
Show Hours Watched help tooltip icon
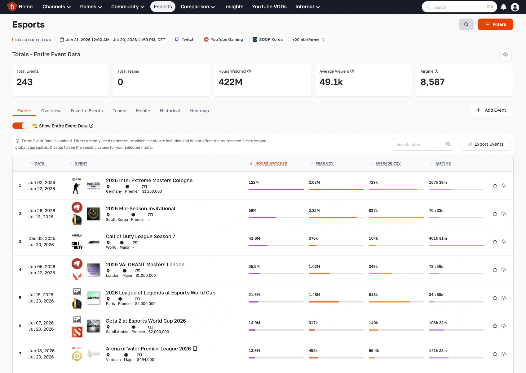pos(249,71)
